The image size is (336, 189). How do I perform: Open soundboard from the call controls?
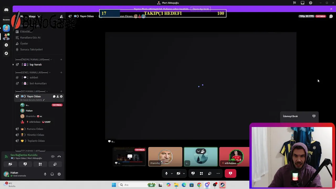tap(210, 173)
